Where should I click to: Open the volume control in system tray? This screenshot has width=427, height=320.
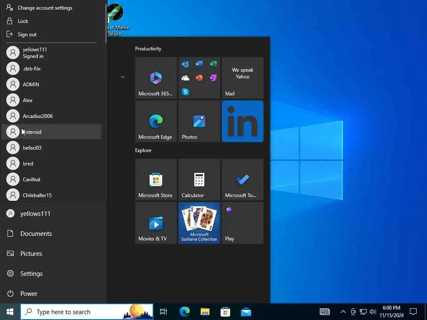[x=373, y=312]
